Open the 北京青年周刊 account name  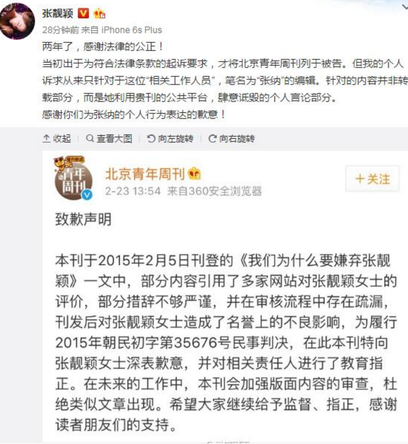click(x=145, y=174)
